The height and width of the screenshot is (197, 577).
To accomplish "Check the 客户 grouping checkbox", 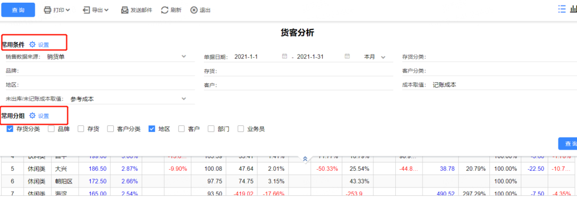I will point(181,129).
